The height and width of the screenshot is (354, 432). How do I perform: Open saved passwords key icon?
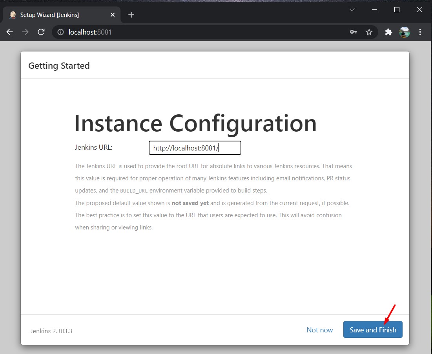tap(354, 32)
